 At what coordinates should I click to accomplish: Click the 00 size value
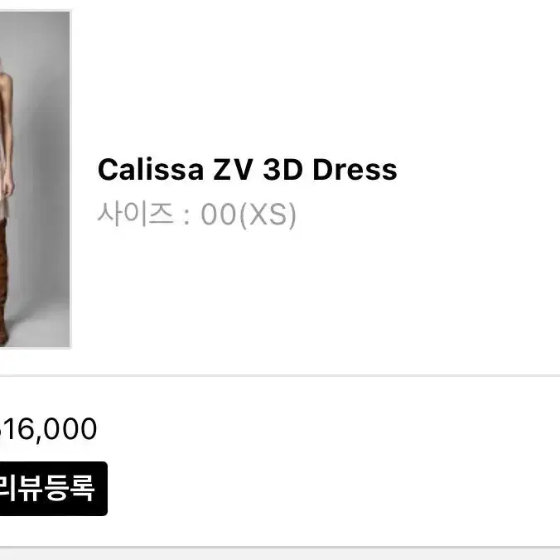(219, 215)
